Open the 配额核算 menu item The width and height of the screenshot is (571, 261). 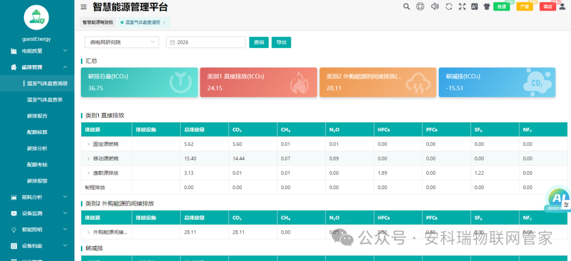pos(37,132)
